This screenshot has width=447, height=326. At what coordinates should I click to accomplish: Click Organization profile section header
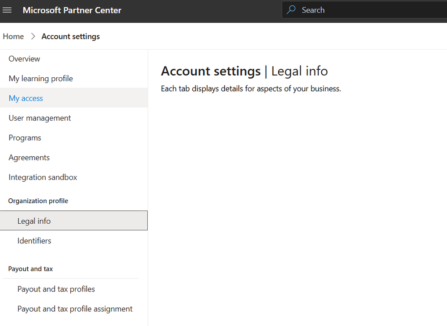(38, 201)
